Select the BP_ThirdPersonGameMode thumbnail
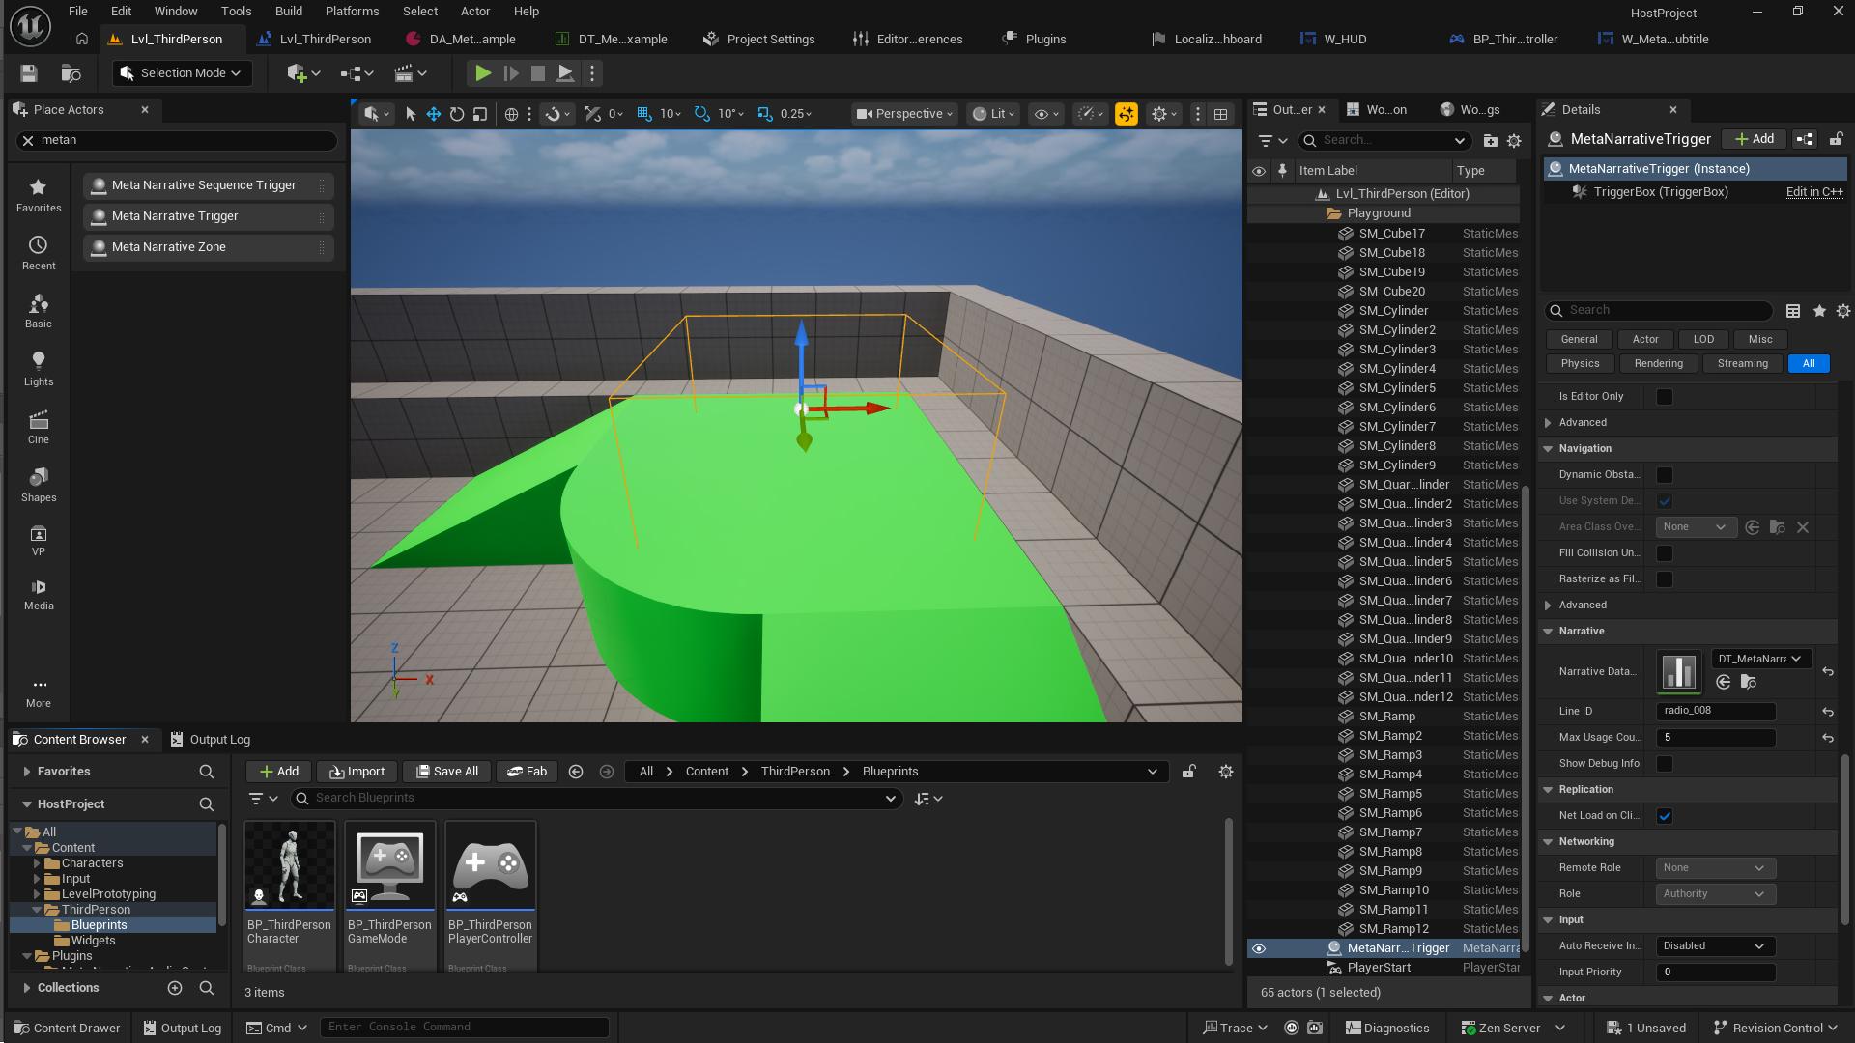 tap(389, 864)
